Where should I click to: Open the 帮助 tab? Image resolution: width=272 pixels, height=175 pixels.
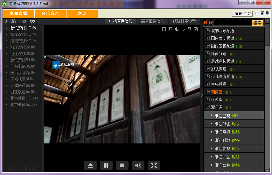[82, 14]
